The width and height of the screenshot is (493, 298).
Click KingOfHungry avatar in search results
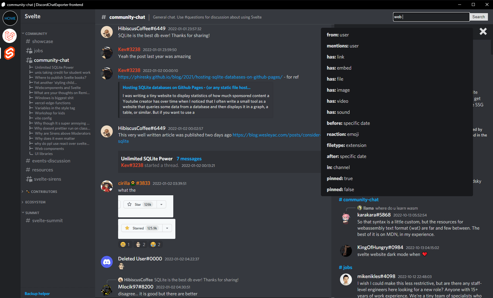point(346,251)
